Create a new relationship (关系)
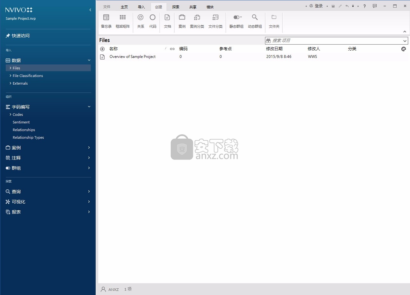The image size is (410, 295). [x=140, y=21]
